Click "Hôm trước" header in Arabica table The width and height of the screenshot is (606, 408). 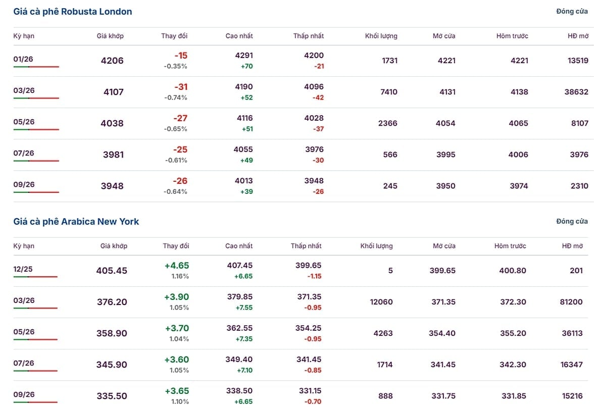510,246
